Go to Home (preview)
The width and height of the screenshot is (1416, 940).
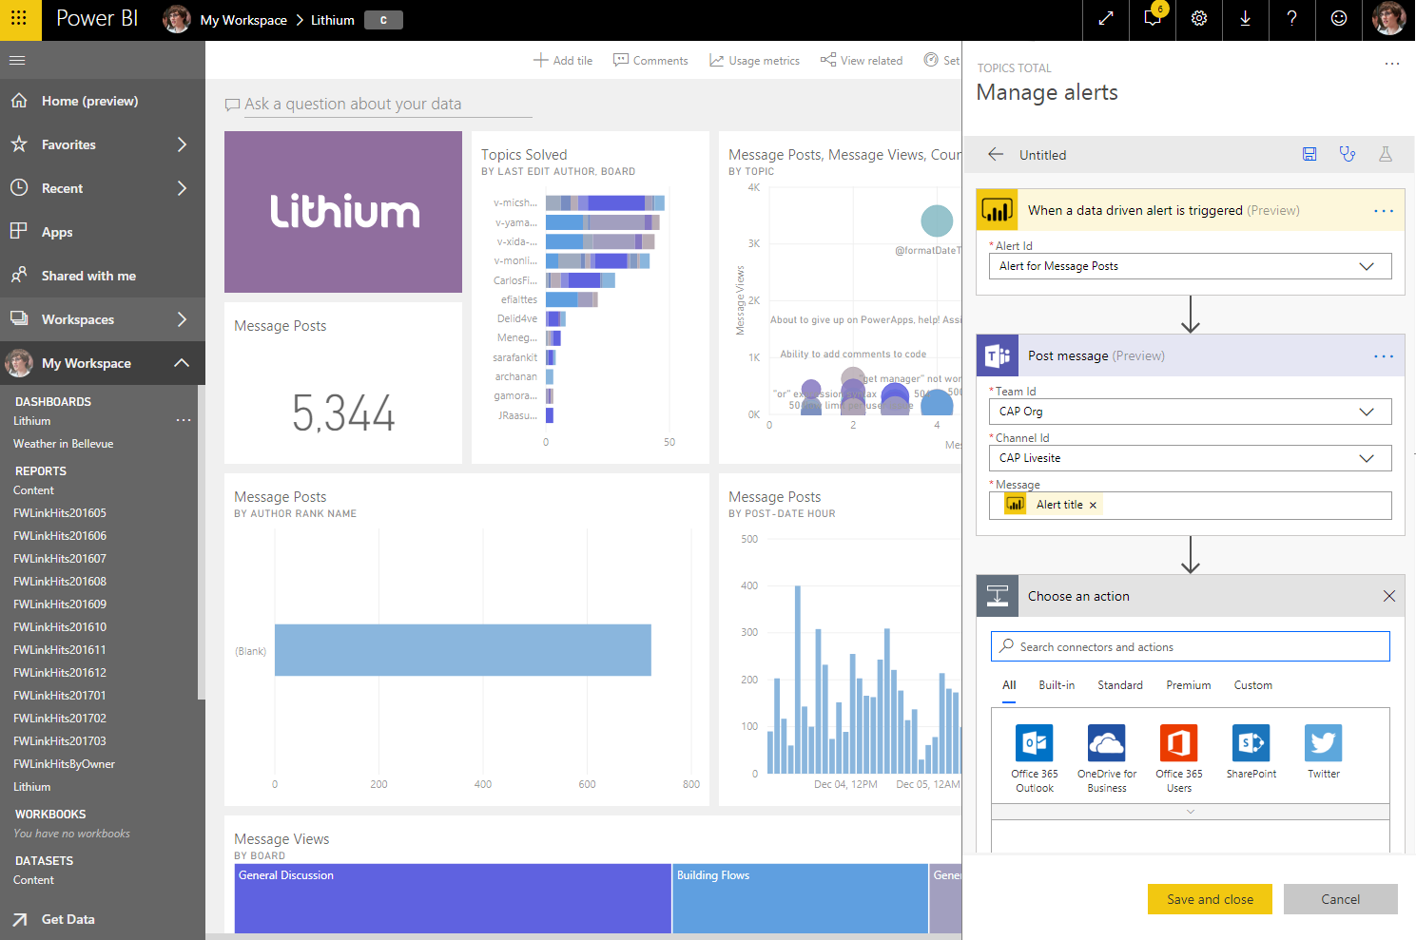tap(103, 101)
